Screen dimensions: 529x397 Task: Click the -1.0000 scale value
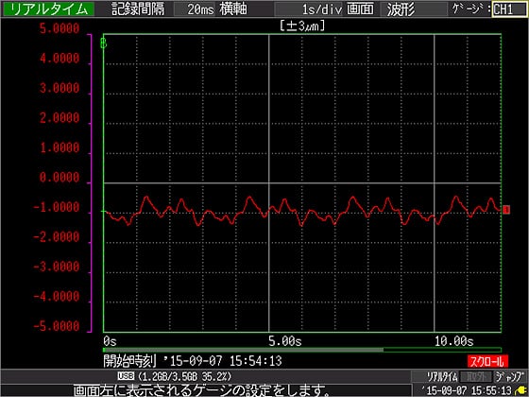tap(57, 207)
